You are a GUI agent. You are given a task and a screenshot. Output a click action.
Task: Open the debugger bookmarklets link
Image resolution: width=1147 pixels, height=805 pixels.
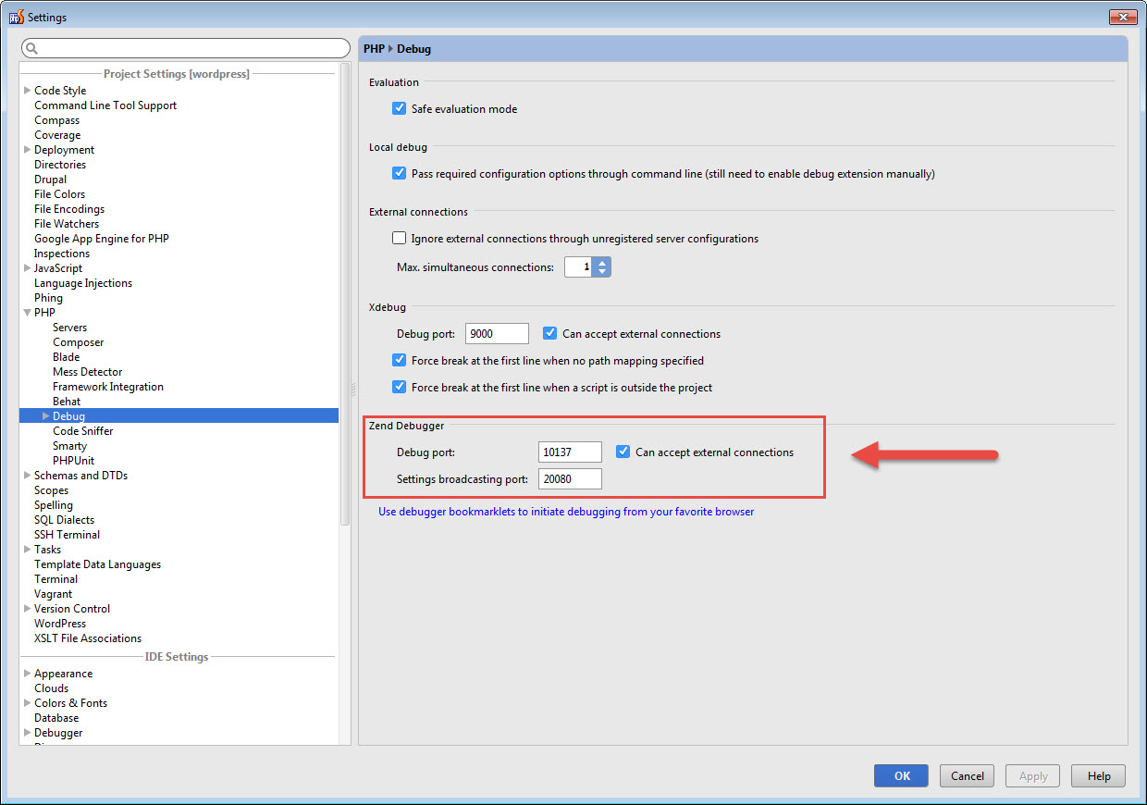click(565, 512)
